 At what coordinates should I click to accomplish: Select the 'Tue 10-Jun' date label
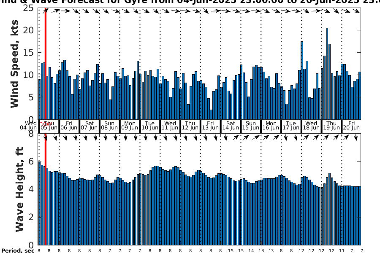[150, 125]
